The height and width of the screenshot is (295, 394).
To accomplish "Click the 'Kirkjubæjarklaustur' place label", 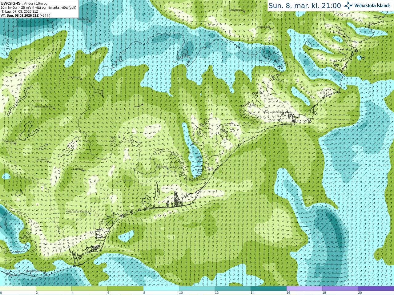I will point(78,212).
